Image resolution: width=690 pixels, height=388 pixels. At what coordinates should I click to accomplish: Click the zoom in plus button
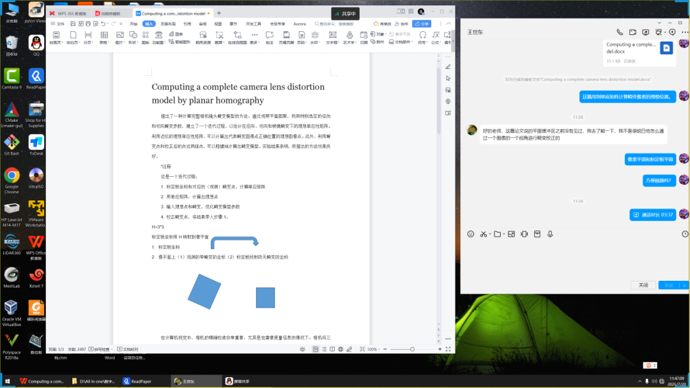click(x=440, y=349)
